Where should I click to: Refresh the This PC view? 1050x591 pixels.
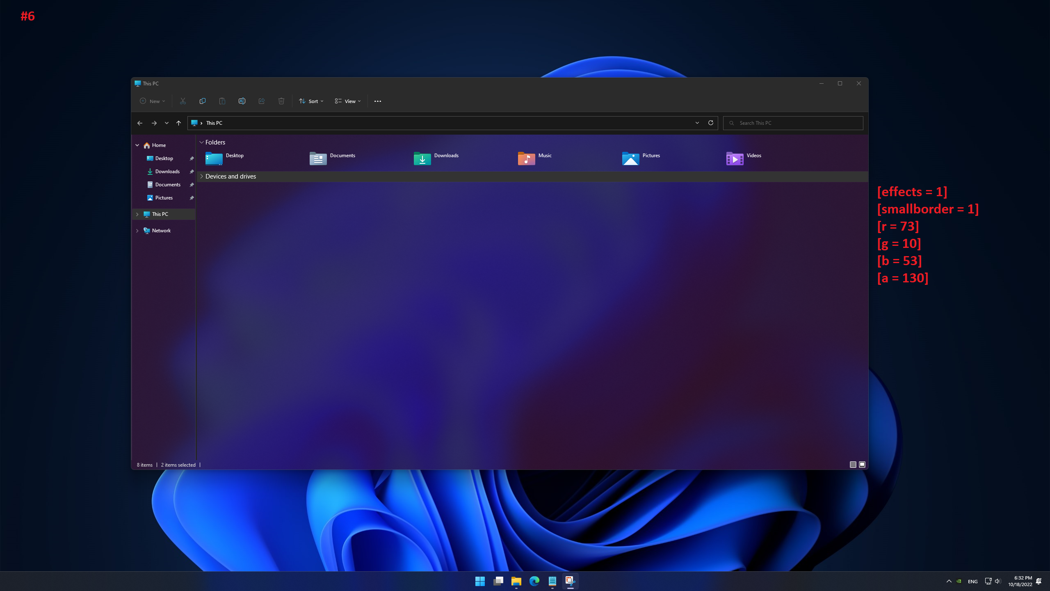[x=711, y=123]
